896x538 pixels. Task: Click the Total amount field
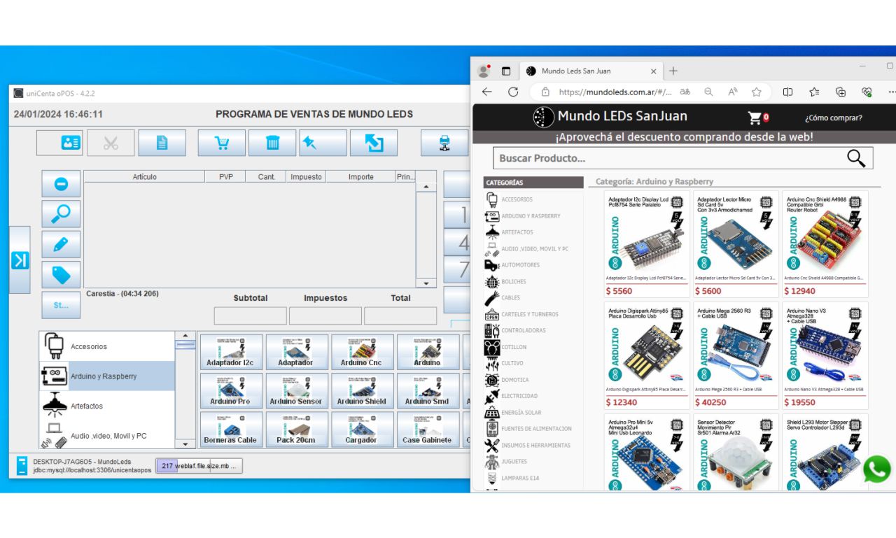tap(400, 316)
